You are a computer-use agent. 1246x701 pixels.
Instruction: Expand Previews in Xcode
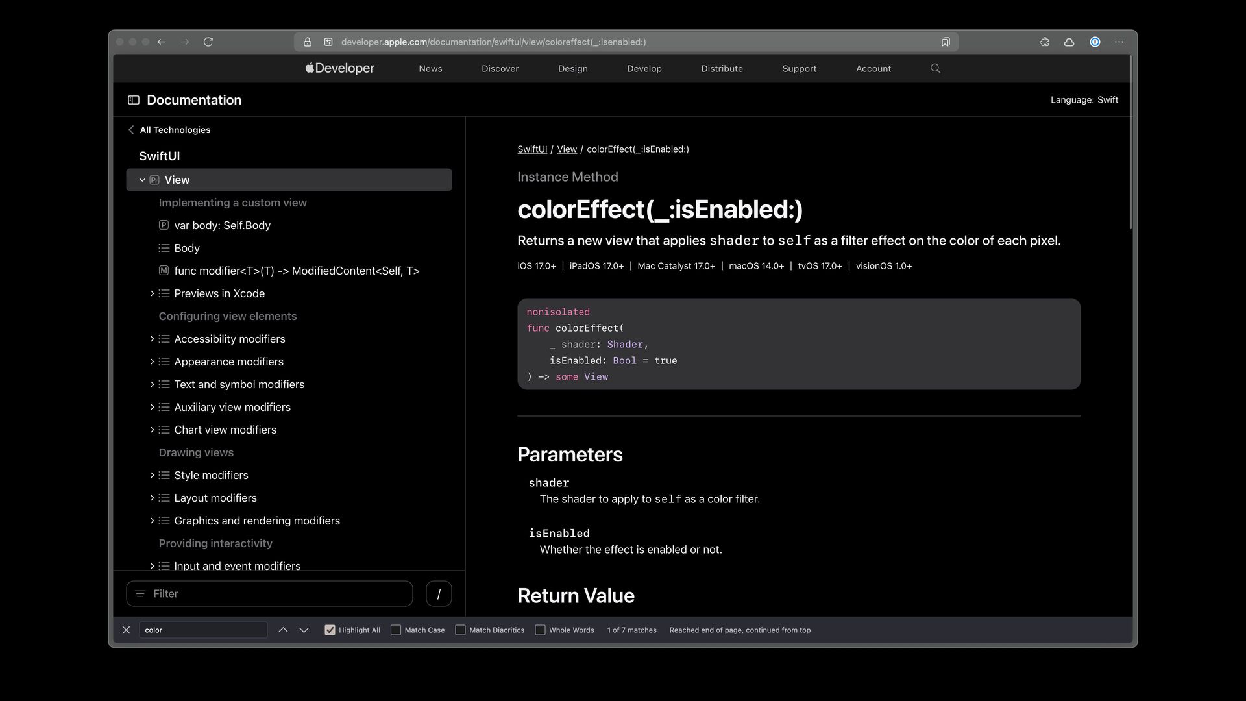[152, 293]
